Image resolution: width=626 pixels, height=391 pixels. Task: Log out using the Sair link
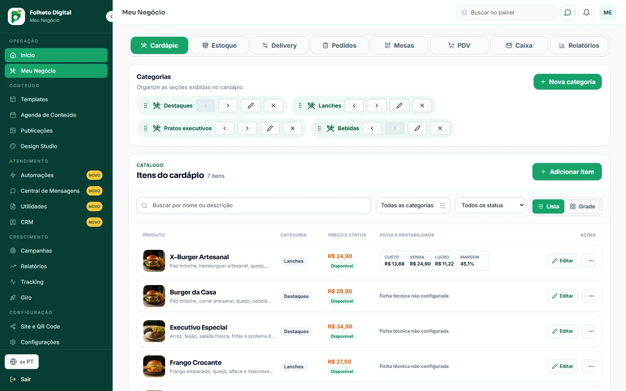pos(20,379)
